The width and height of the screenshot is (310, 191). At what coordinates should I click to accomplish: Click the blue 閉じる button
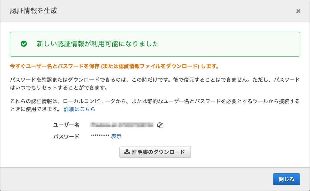tap(286, 179)
